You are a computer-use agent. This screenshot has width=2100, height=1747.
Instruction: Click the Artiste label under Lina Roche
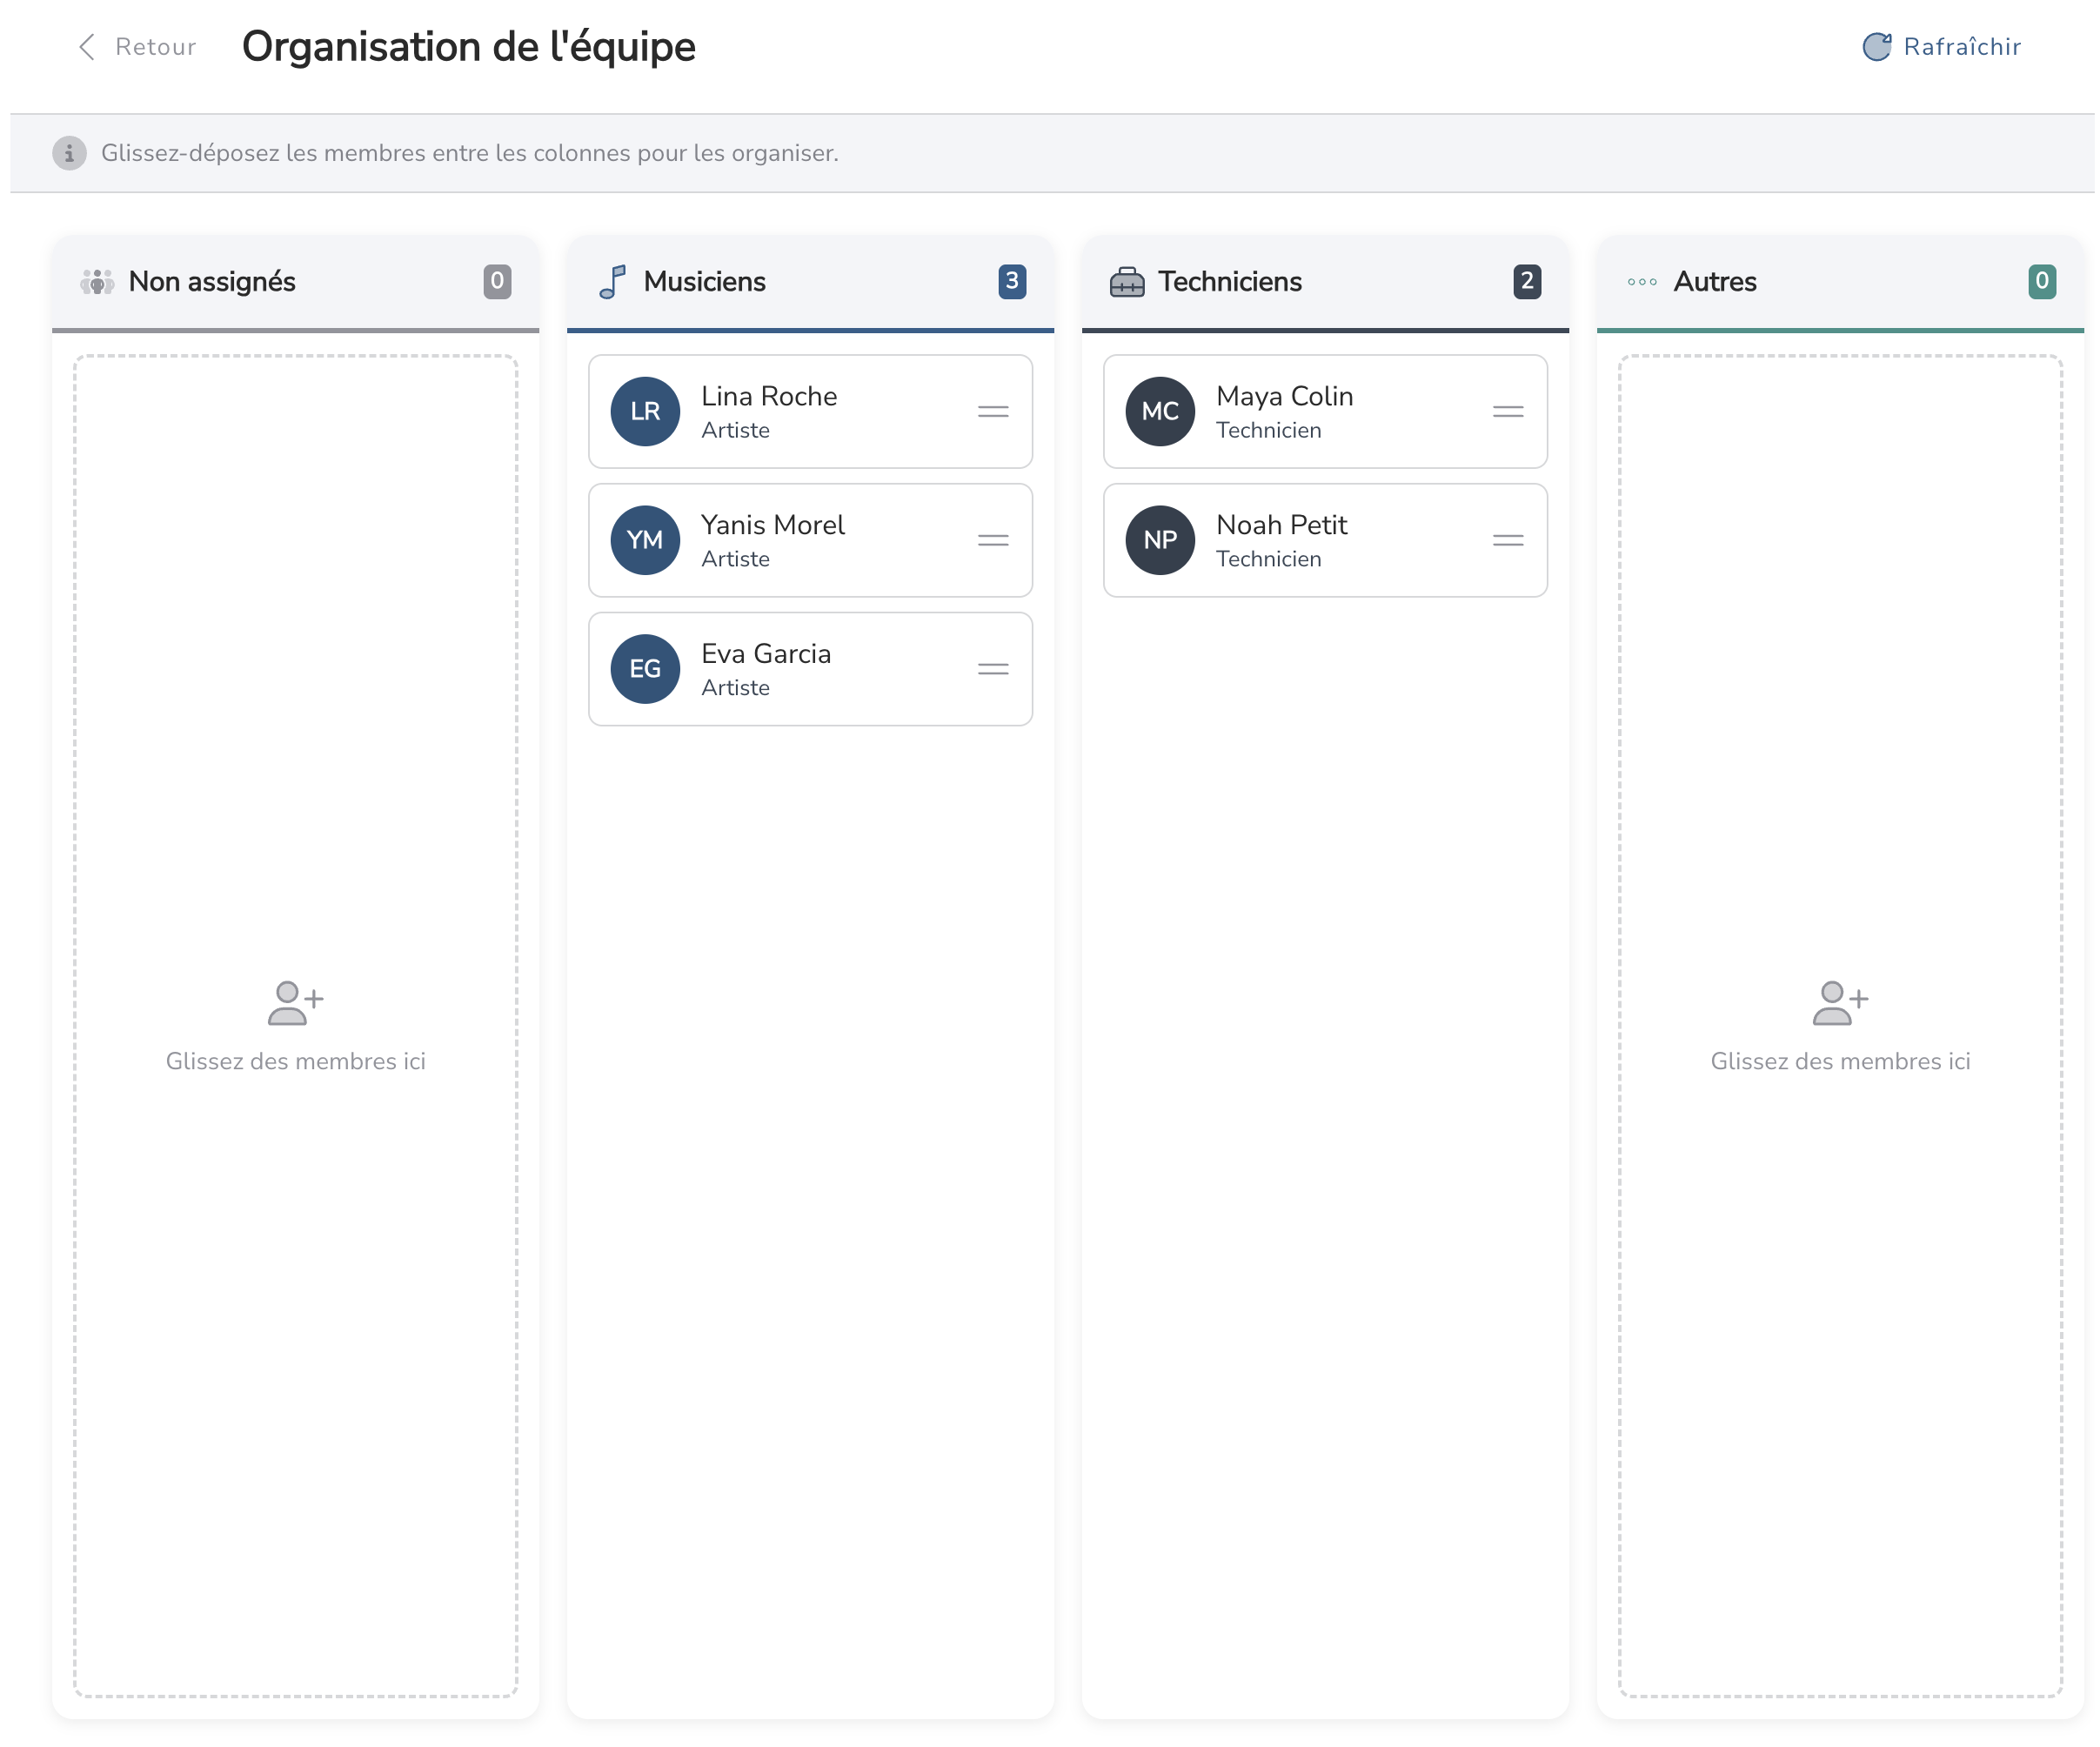(735, 430)
